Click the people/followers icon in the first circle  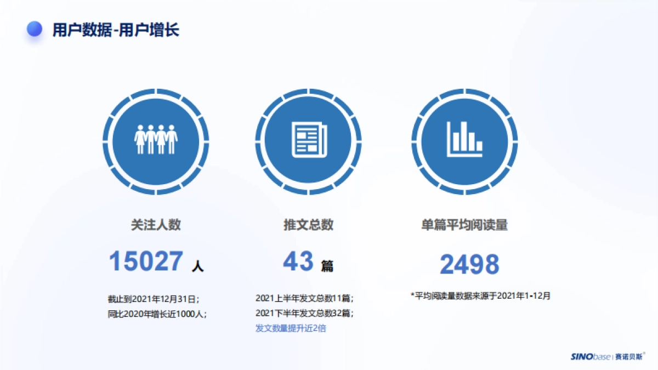point(156,140)
